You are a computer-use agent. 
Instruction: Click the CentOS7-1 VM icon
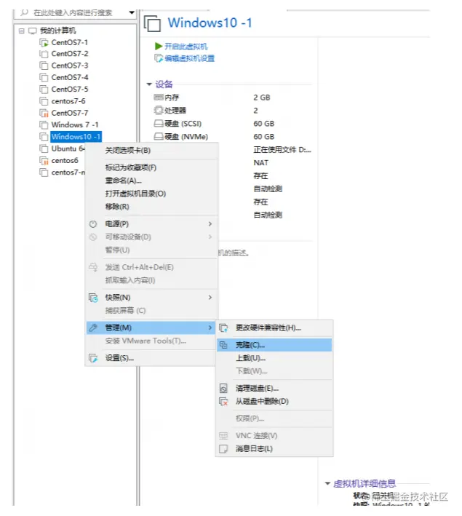44,43
